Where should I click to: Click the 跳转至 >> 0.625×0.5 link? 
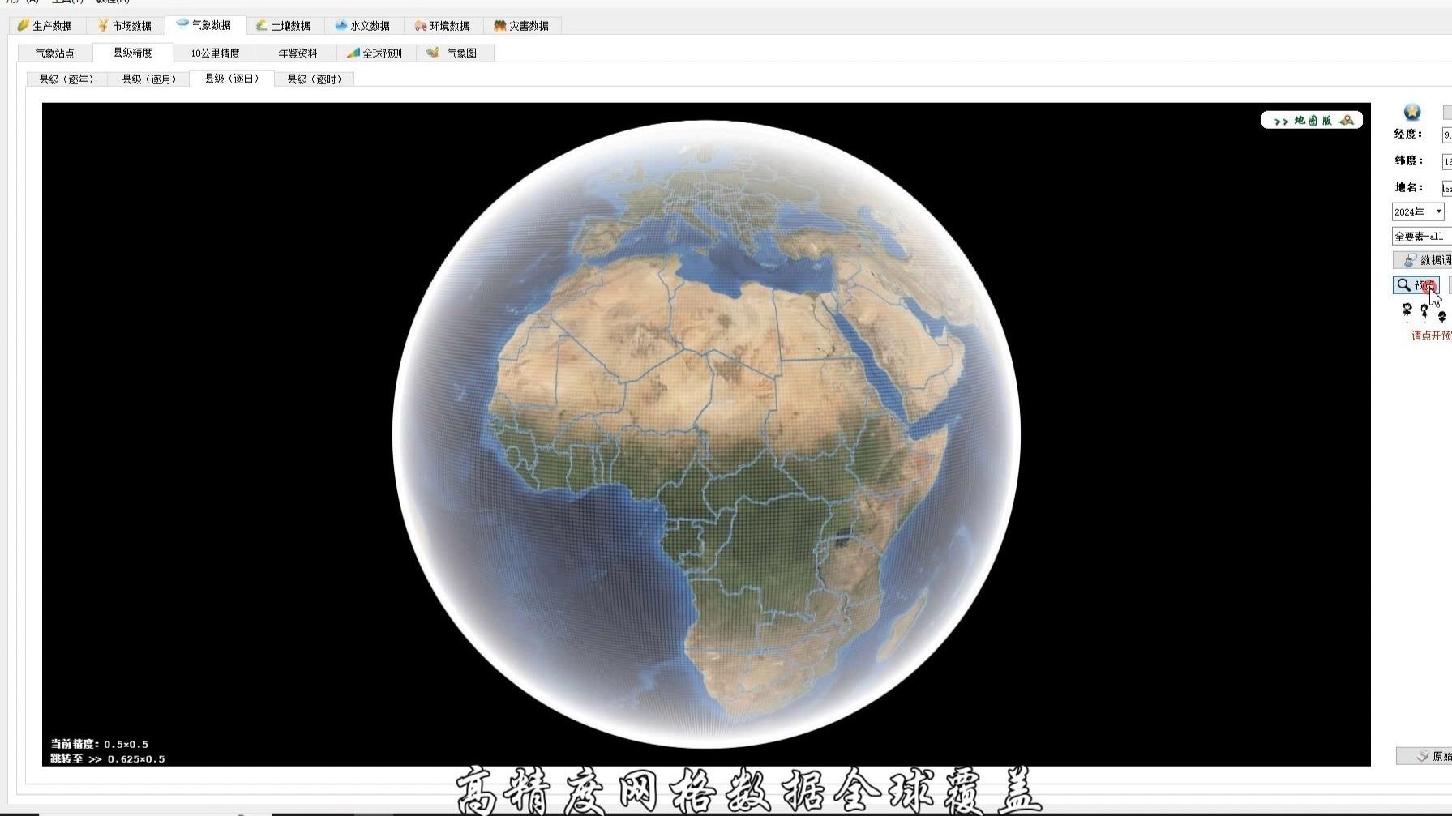[x=107, y=759]
